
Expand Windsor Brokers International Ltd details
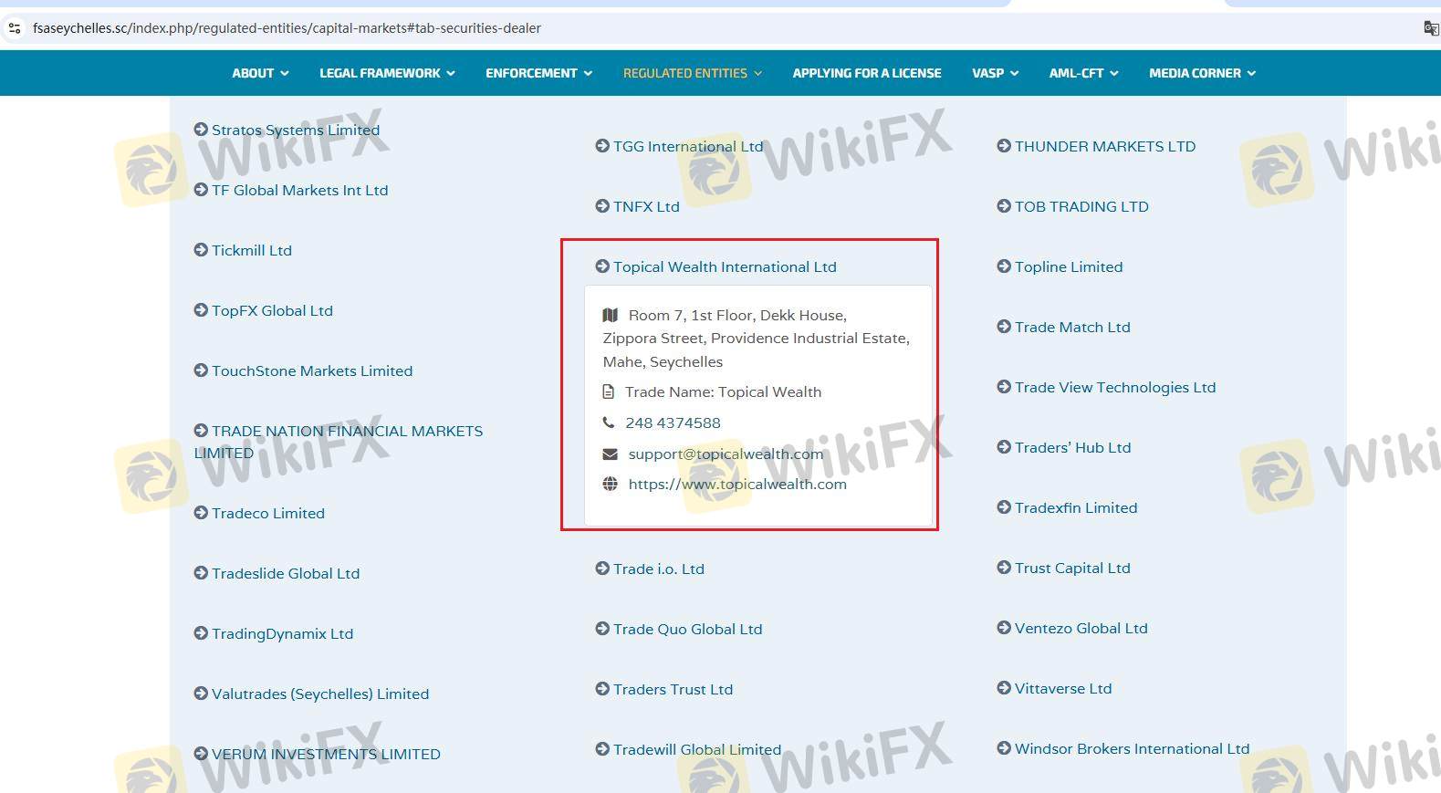[x=1132, y=748]
